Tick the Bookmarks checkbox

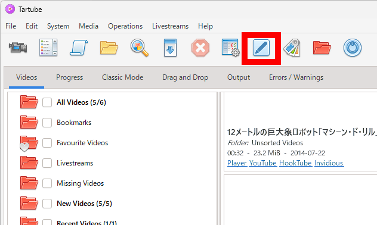tap(47, 123)
